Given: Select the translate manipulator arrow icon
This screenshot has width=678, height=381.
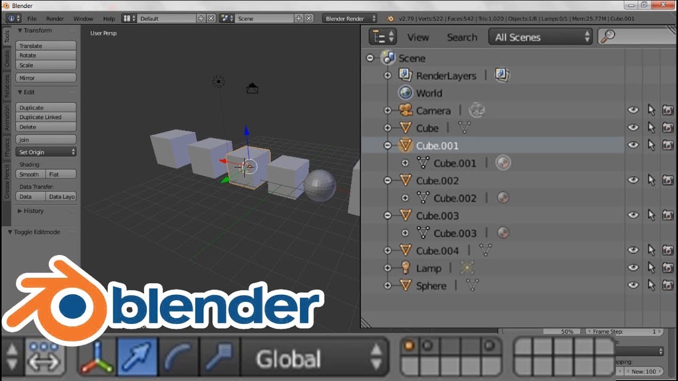Looking at the screenshot, I should coord(137,357).
